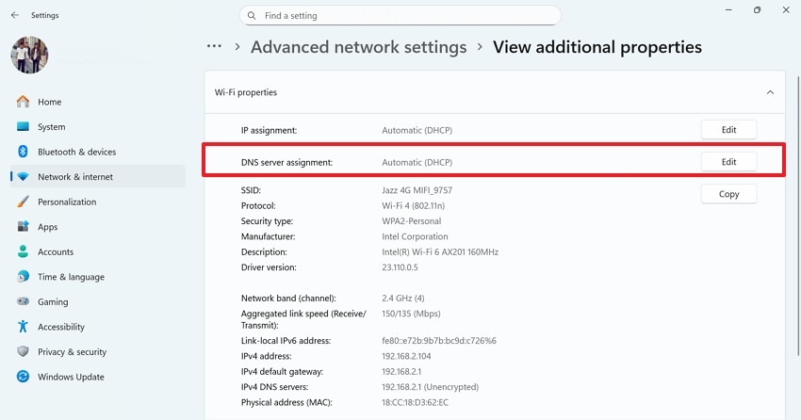Open Personalization settings
This screenshot has width=801, height=420.
pyautogui.click(x=98, y=202)
